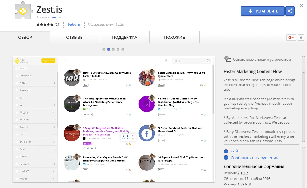Image resolution: width=307 pixels, height=188 pixels.
Task: Select the third carousel dot
Action: click(x=113, y=49)
